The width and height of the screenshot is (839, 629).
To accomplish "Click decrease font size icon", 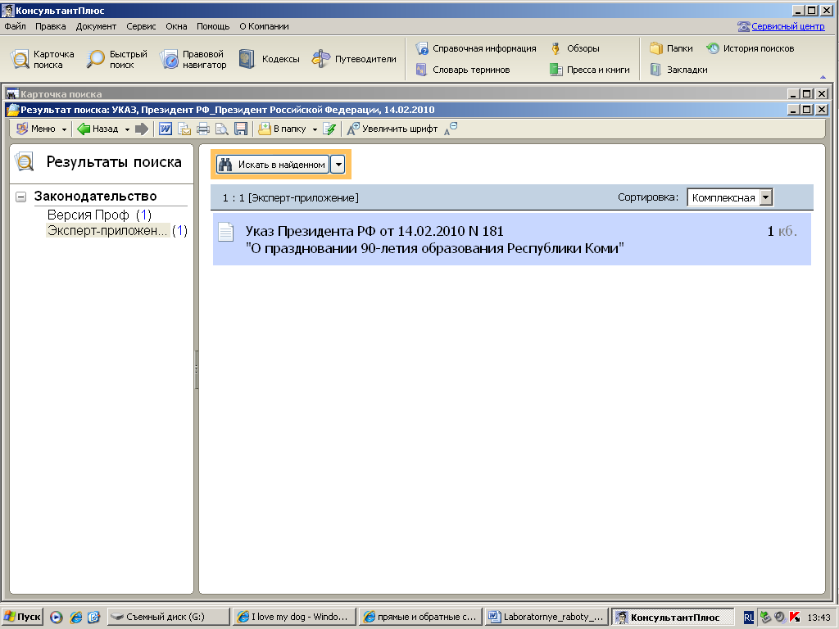I will coord(451,129).
